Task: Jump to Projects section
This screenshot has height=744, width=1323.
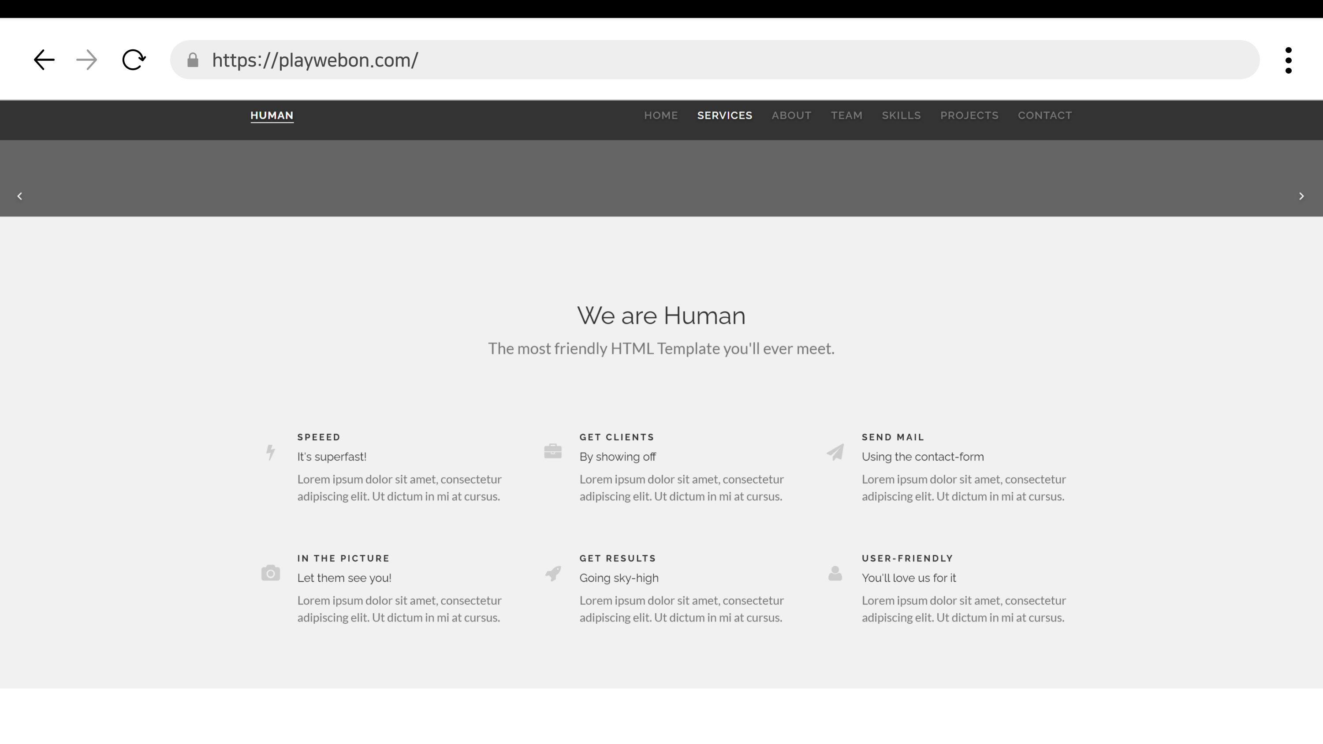Action: (969, 115)
